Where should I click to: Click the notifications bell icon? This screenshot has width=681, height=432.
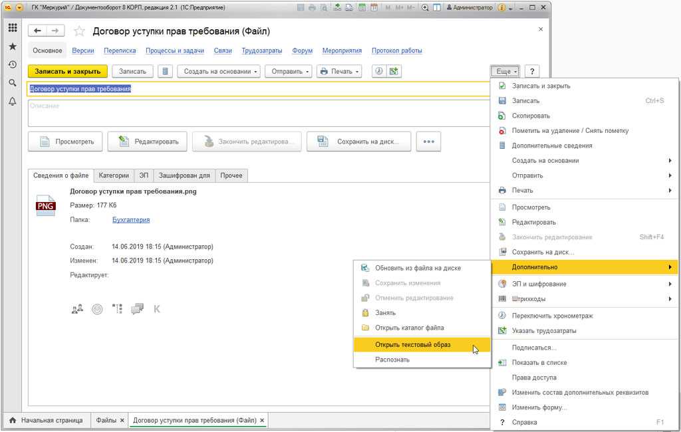pos(12,101)
